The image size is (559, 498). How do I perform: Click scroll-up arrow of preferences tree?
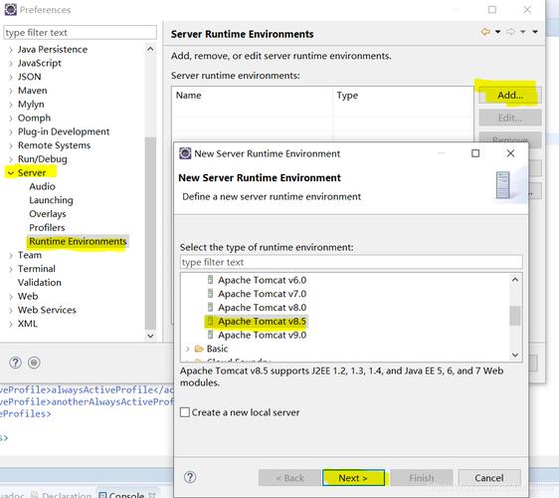click(x=150, y=49)
